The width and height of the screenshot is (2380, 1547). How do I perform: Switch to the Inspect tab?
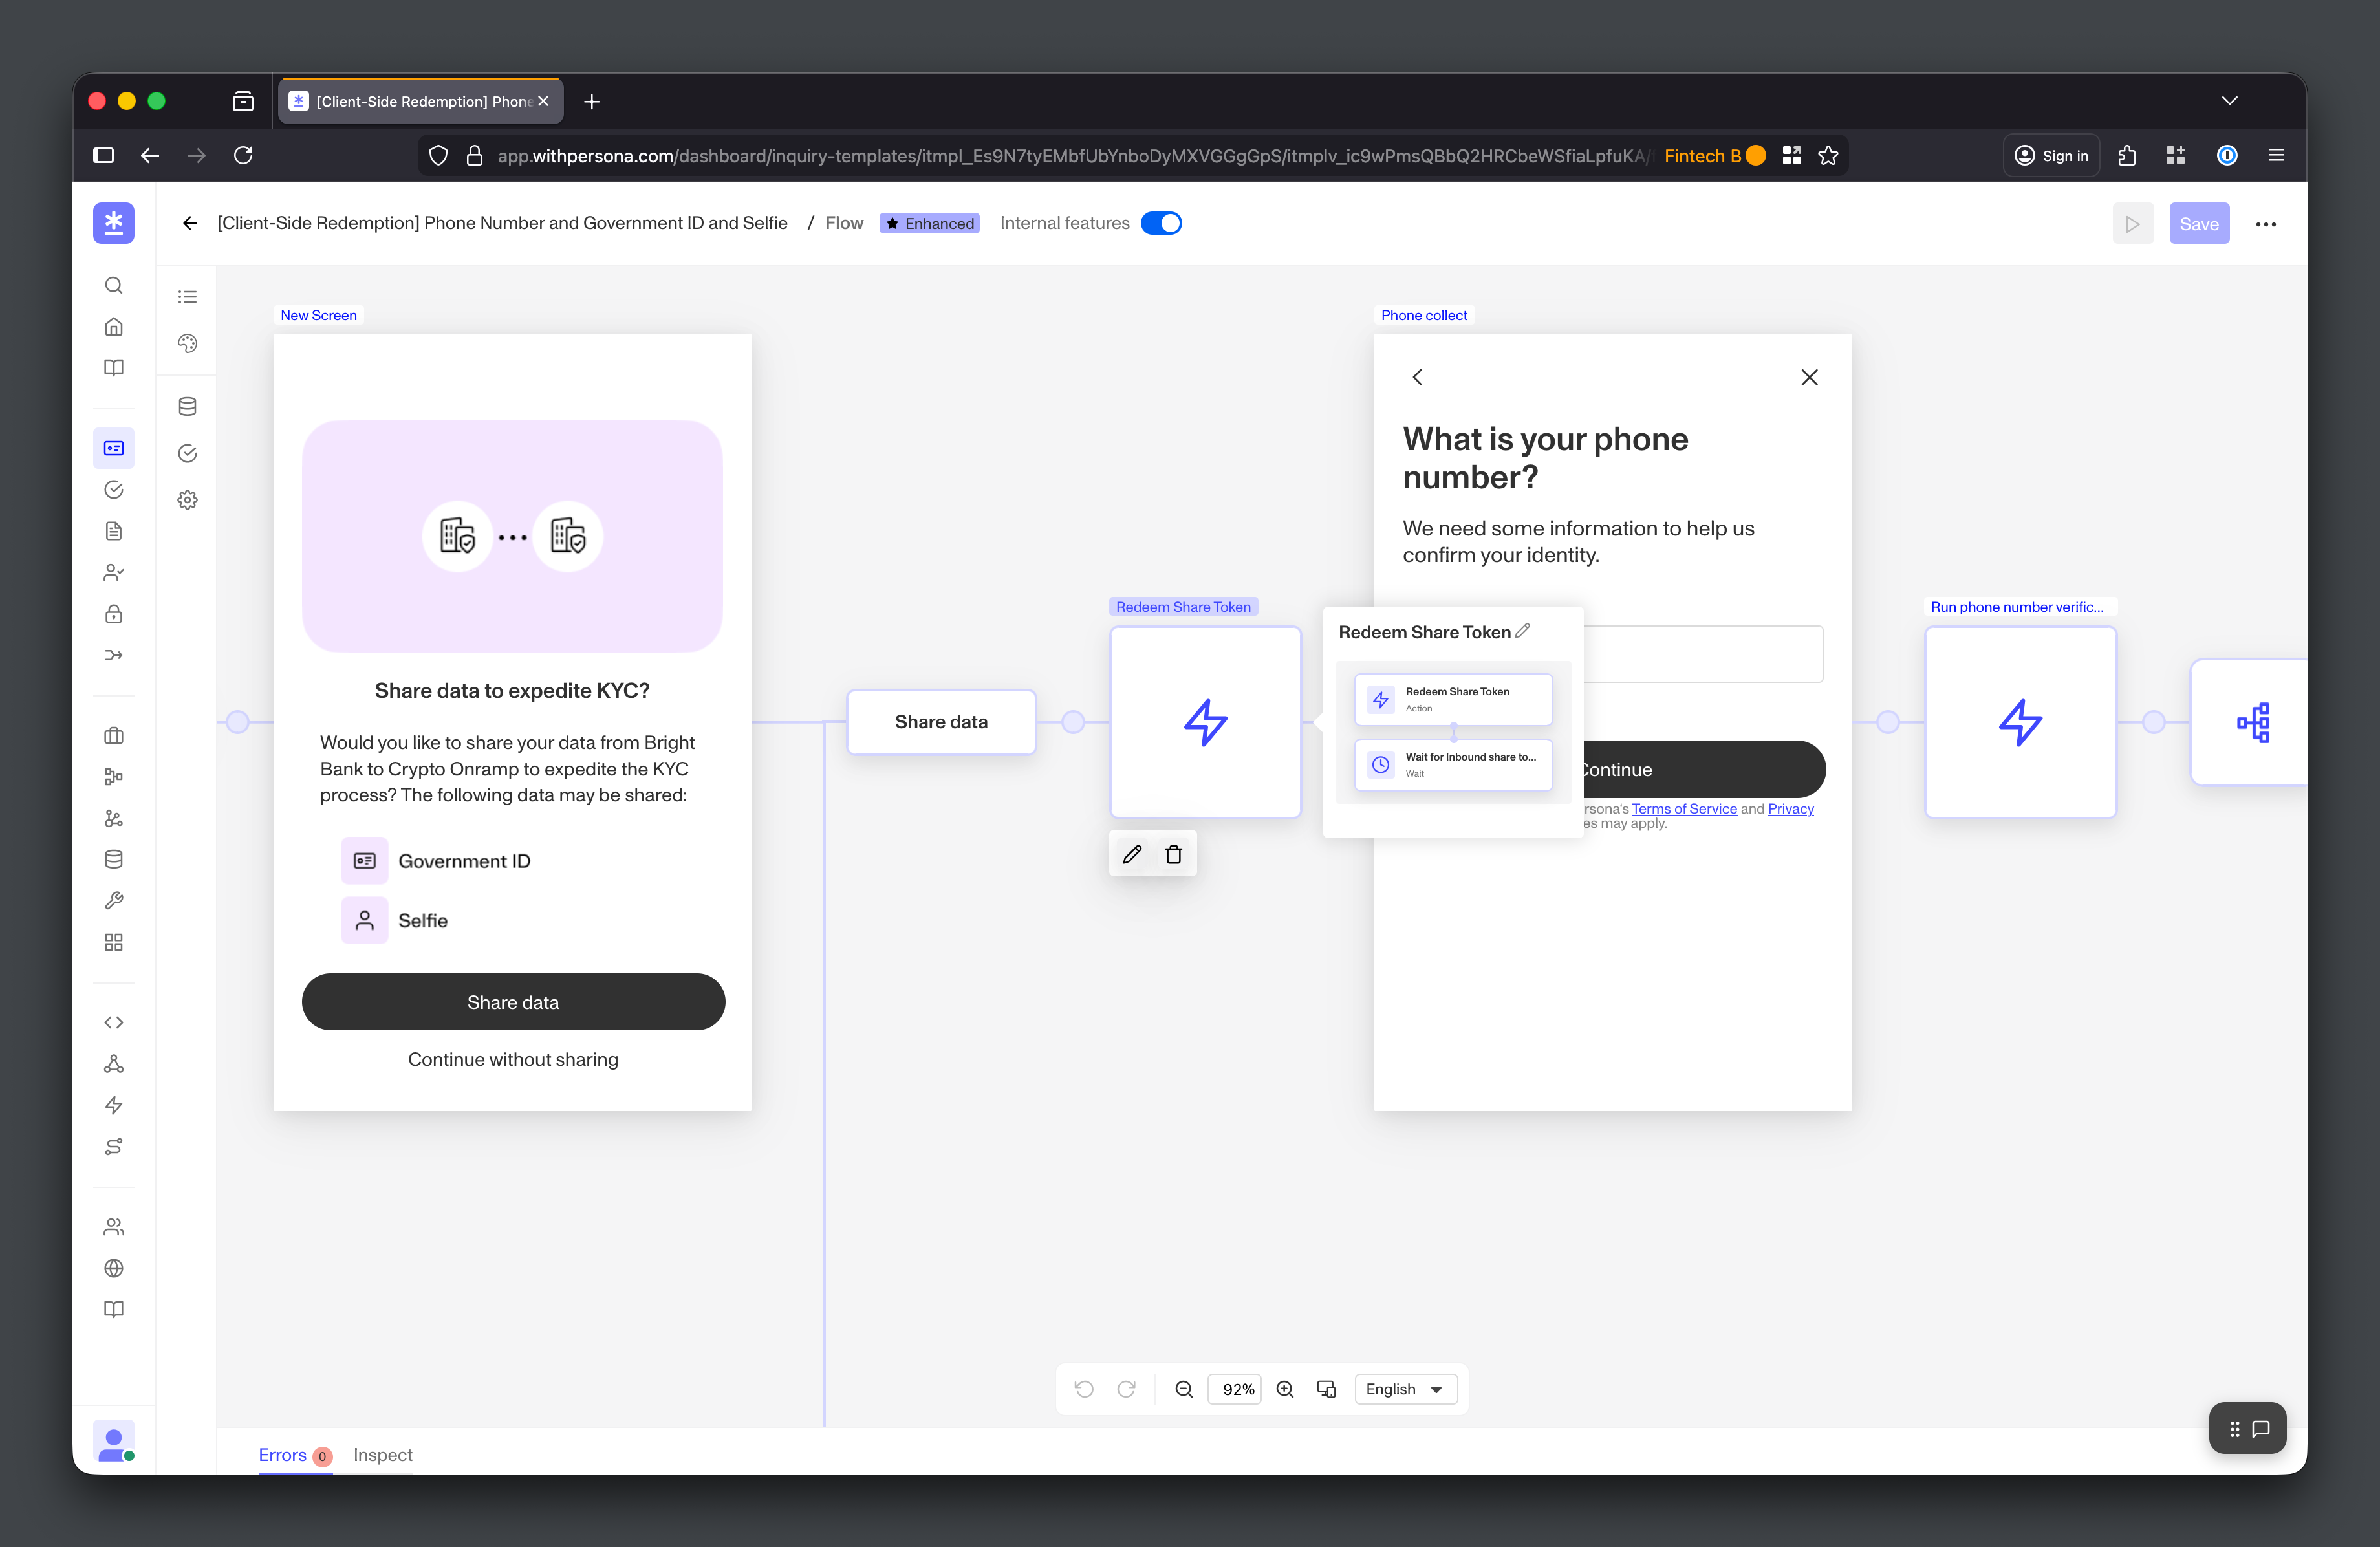click(x=383, y=1455)
